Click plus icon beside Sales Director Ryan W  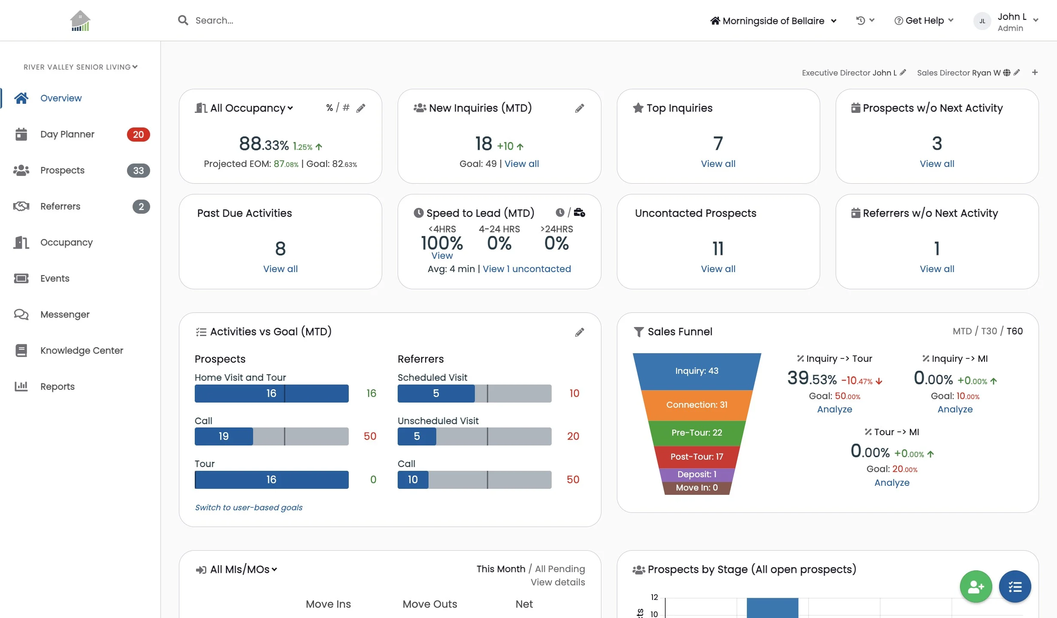[1035, 73]
